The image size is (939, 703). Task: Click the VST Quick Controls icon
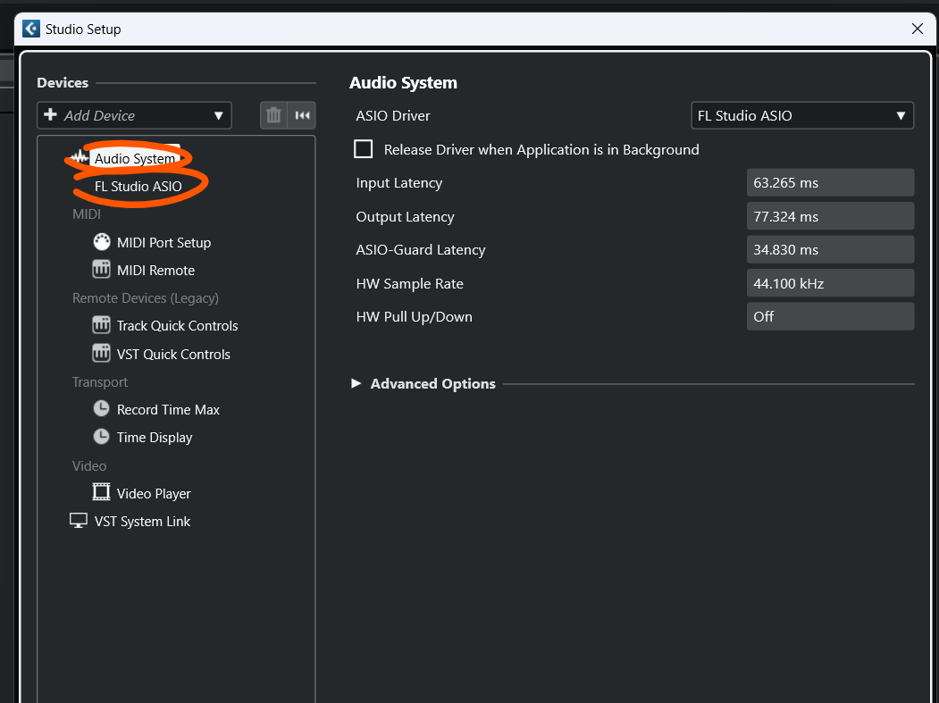pyautogui.click(x=101, y=354)
